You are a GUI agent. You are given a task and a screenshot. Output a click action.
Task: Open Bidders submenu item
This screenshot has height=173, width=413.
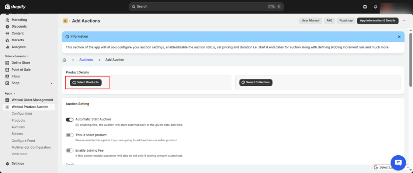tap(17, 134)
